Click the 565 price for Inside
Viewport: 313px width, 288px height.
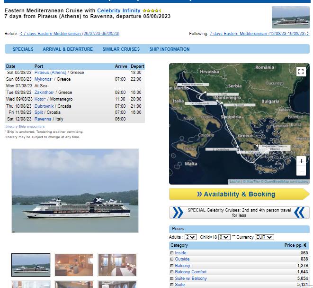pos(304,253)
